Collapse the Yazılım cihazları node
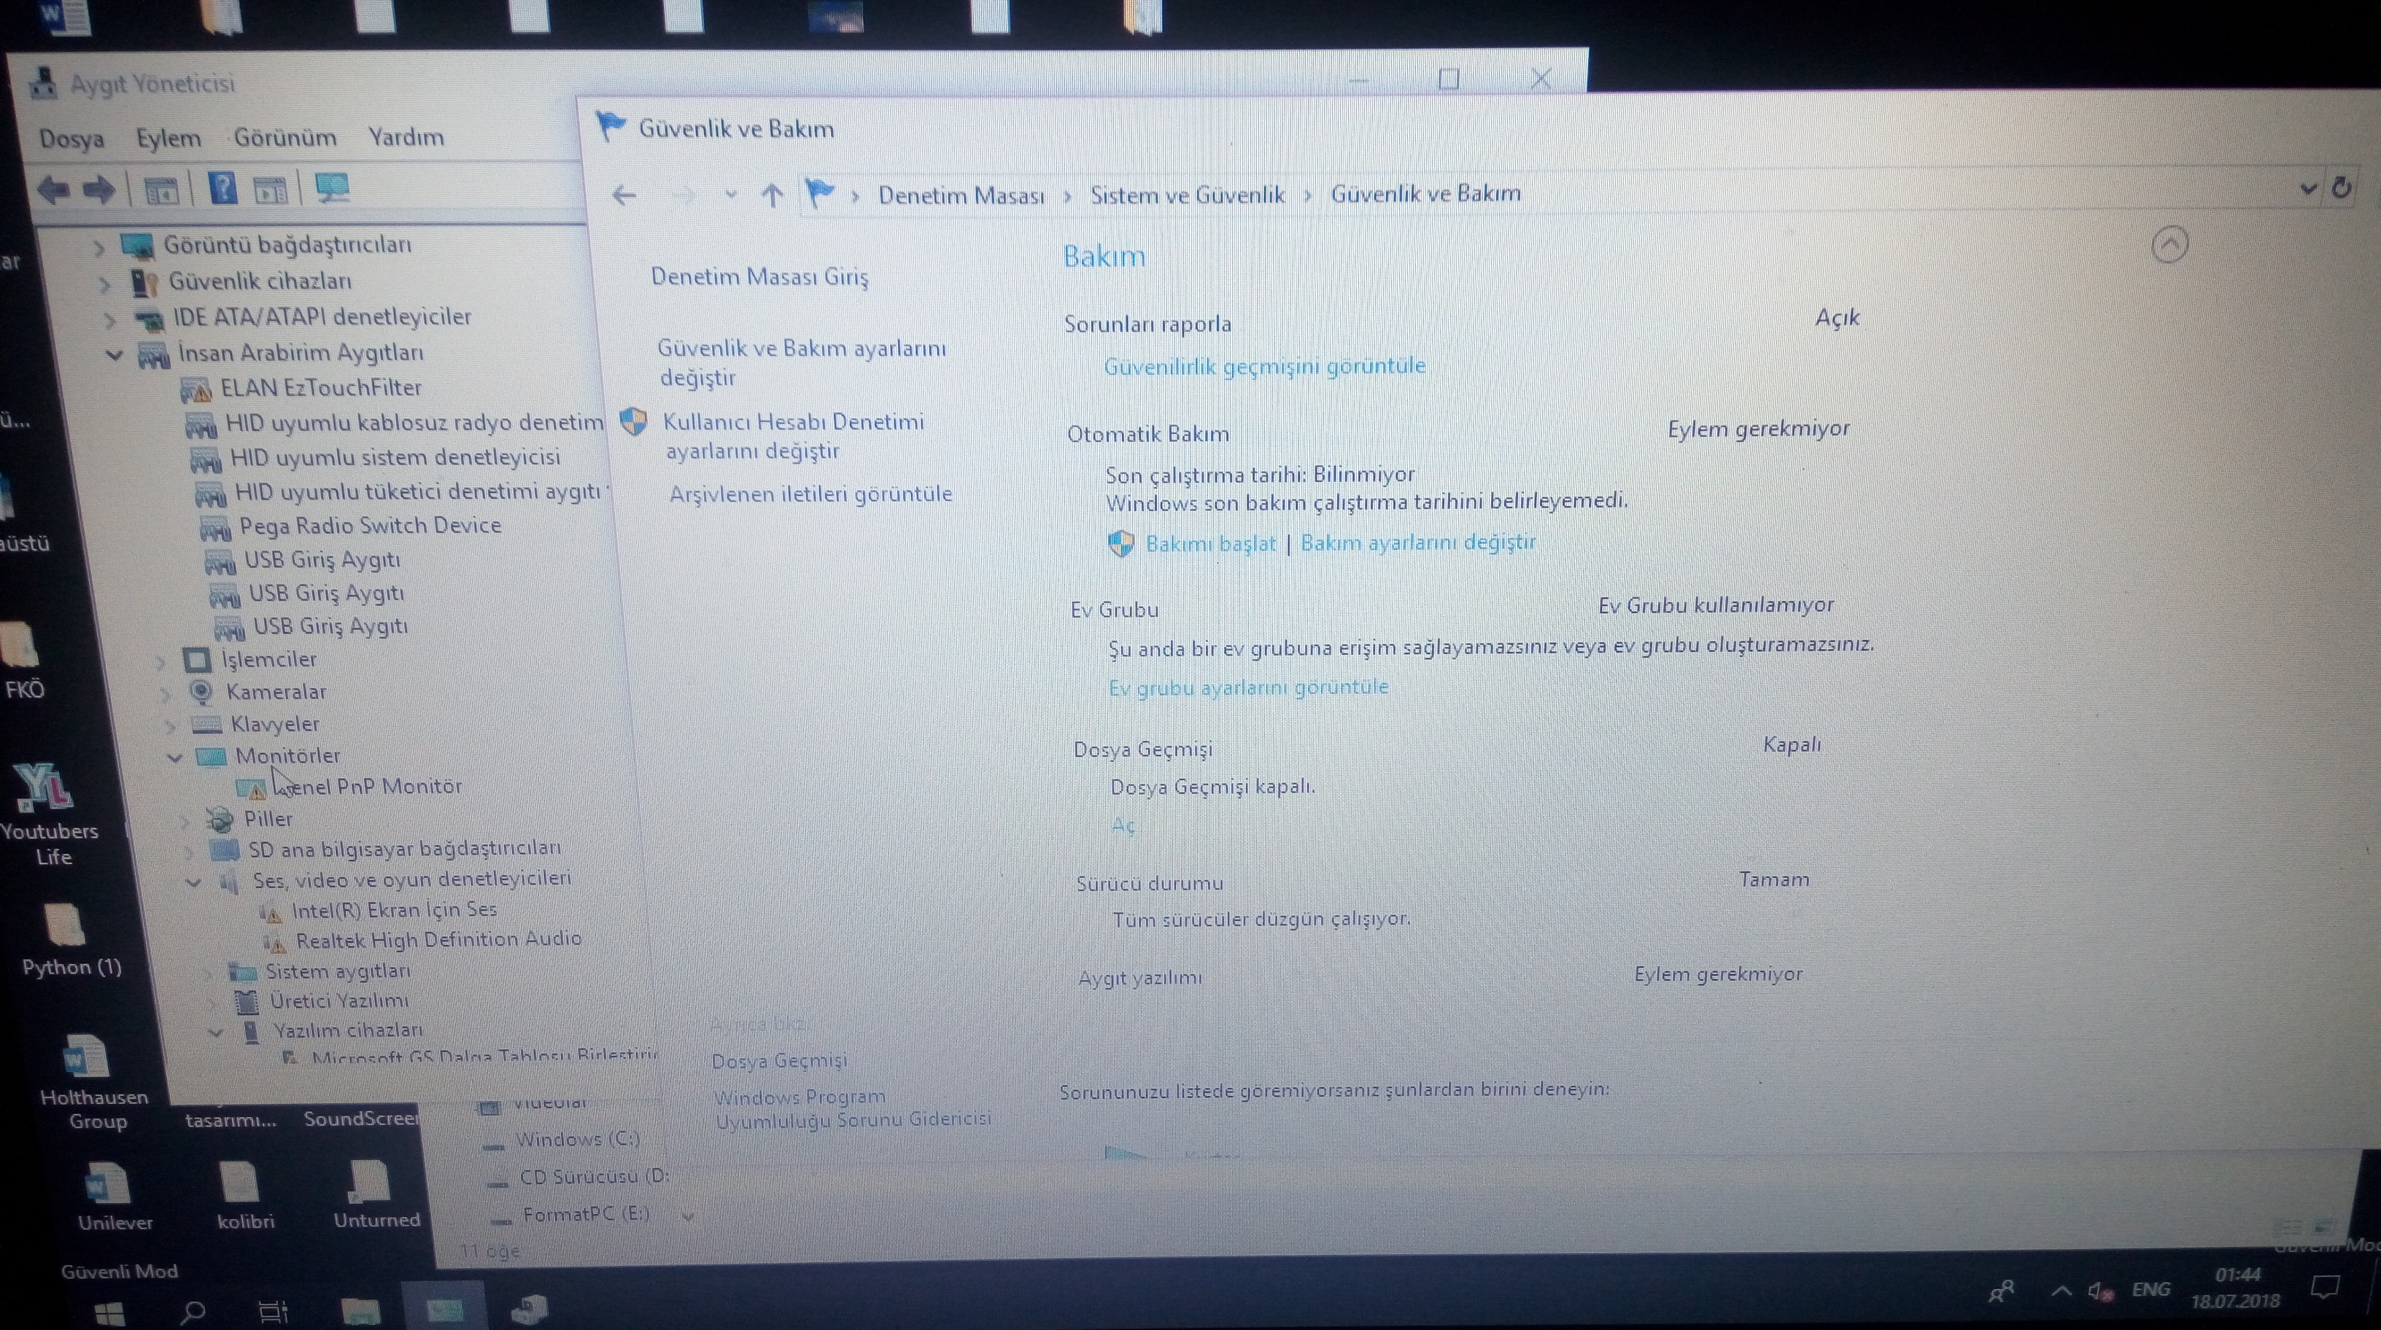Image resolution: width=2381 pixels, height=1330 pixels. [x=215, y=1032]
